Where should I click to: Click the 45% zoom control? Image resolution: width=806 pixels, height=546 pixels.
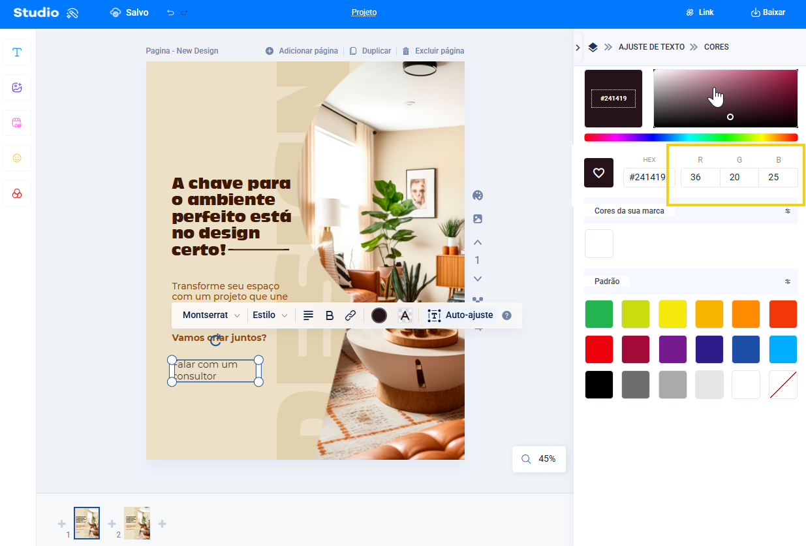539,459
